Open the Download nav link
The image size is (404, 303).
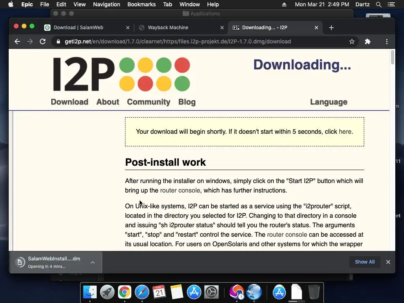click(69, 102)
